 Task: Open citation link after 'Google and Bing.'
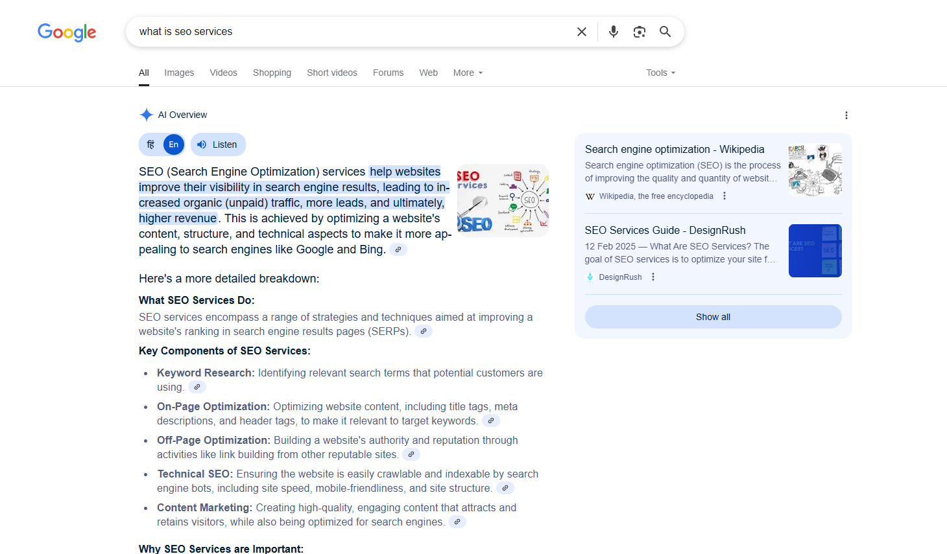[398, 249]
